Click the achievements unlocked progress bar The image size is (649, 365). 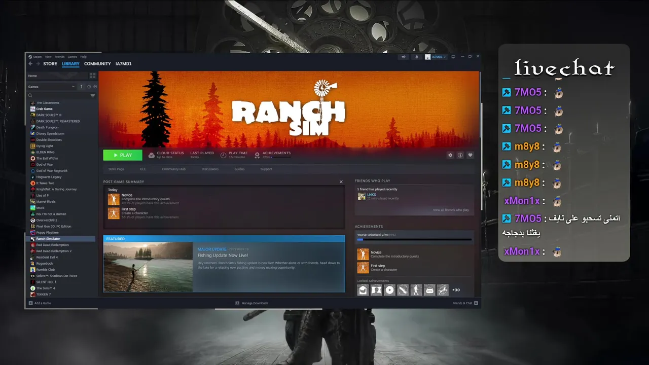pos(414,239)
